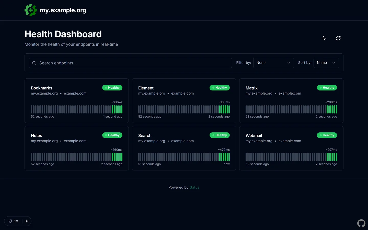The image size is (368, 230).
Task: Click ~160ms response time on Bookmarks
Action: pyautogui.click(x=117, y=102)
